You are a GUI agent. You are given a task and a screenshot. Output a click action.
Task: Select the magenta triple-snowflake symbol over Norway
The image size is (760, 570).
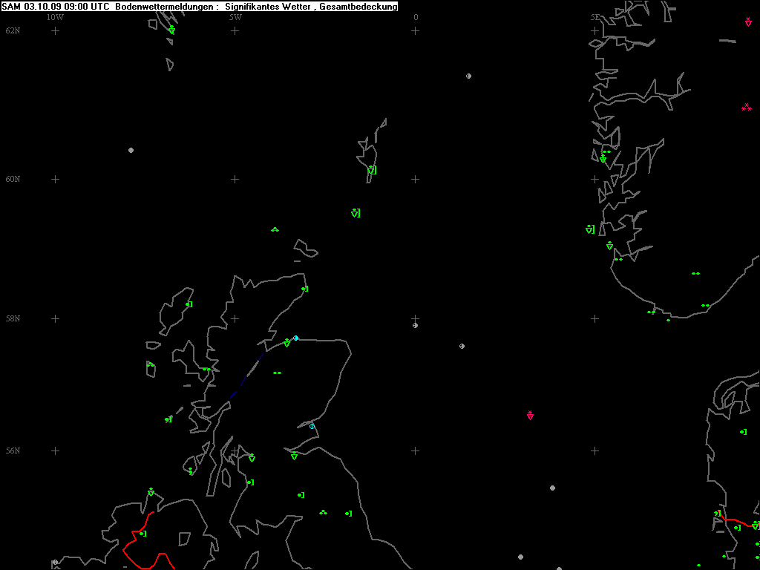pyautogui.click(x=747, y=108)
